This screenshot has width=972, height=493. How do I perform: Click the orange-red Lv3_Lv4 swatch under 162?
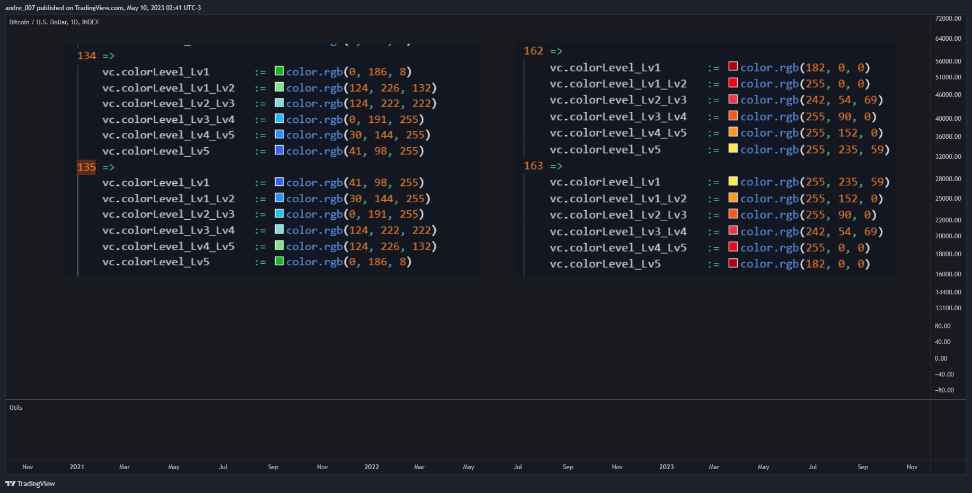point(733,115)
